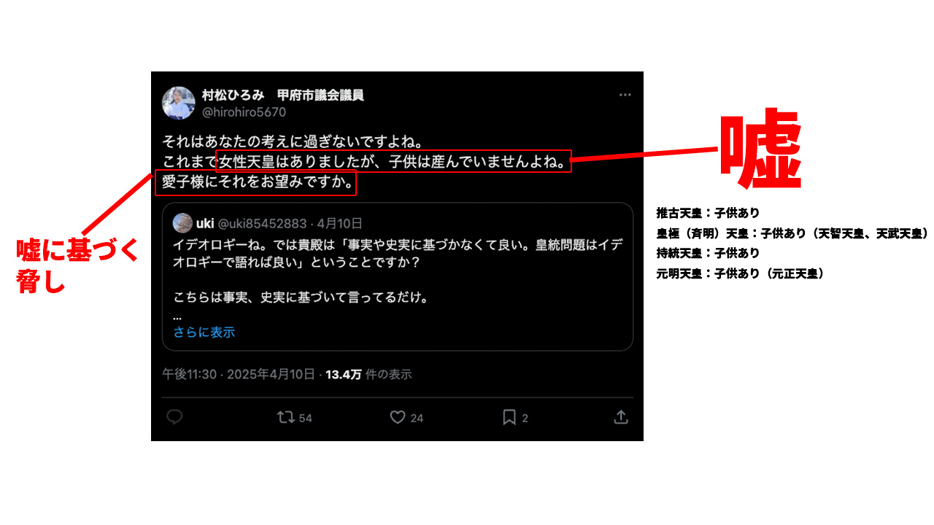The image size is (934, 525).
Task: Click the 午後11:30 · 2025年4月10日 timestamp
Action: pyautogui.click(x=239, y=374)
